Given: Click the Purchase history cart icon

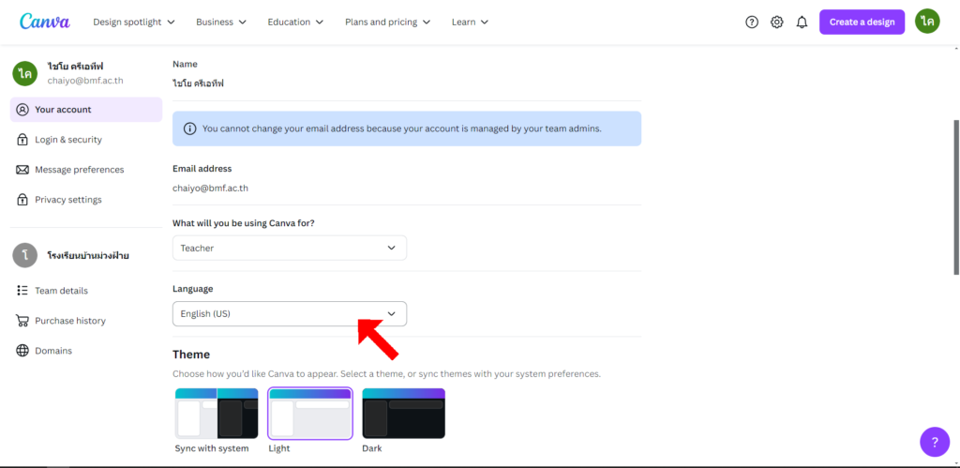Looking at the screenshot, I should (22, 321).
